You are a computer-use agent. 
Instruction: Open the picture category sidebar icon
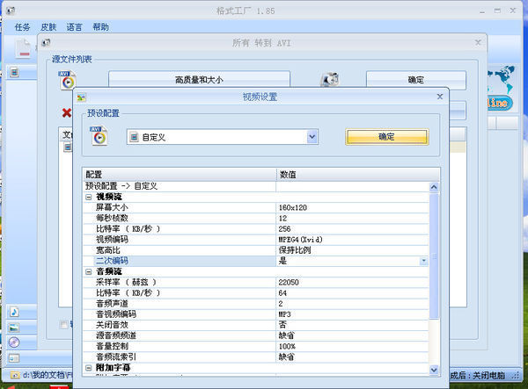coord(14,328)
